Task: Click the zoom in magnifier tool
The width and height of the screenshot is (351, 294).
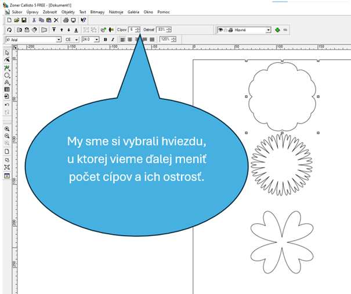Action: point(7,129)
